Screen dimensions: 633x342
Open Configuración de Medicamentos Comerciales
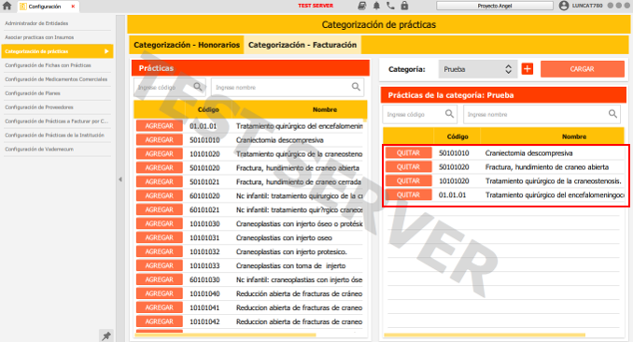point(57,79)
